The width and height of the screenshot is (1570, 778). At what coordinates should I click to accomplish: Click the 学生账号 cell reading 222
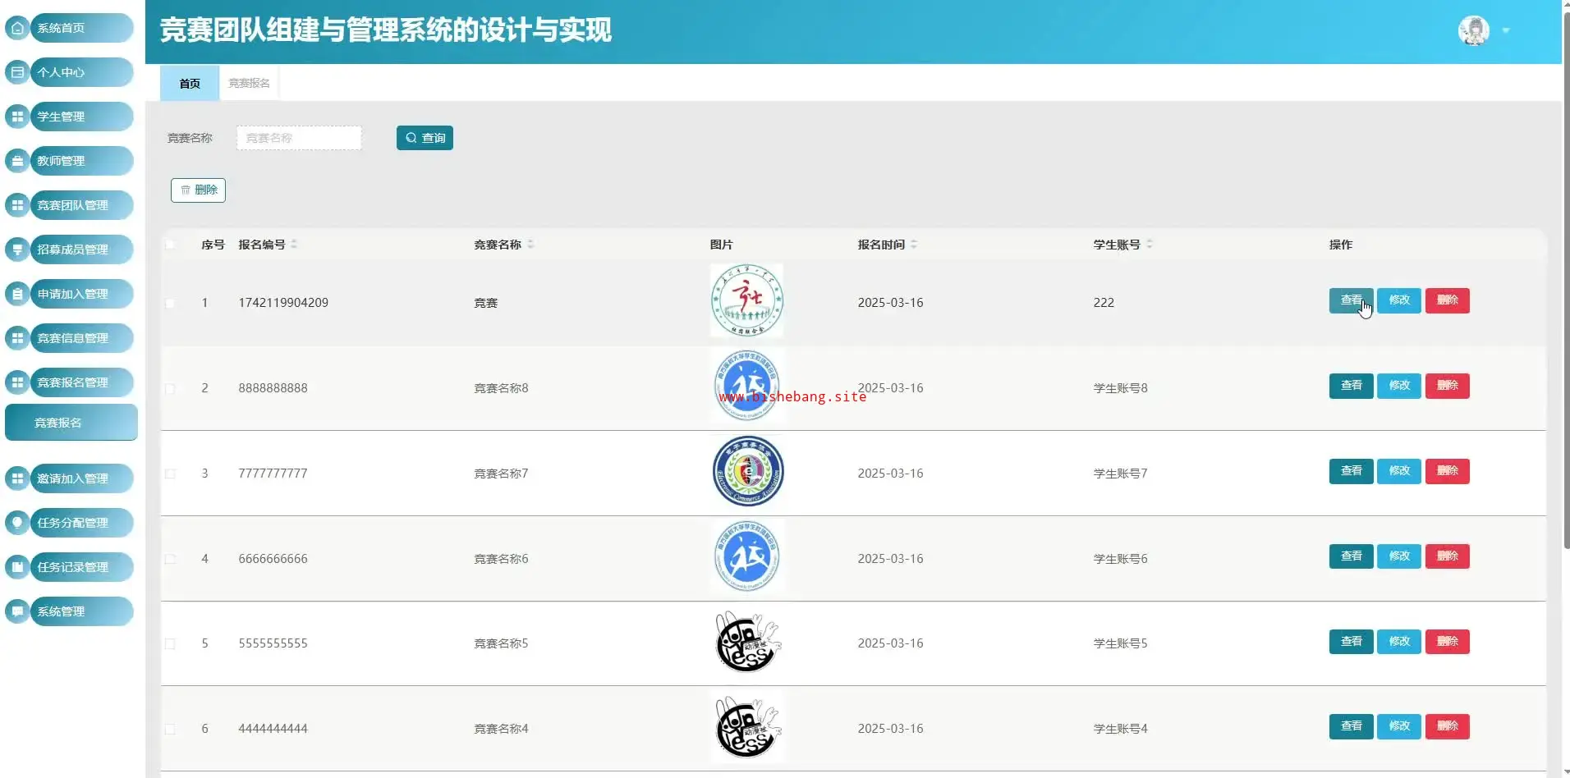tap(1104, 303)
